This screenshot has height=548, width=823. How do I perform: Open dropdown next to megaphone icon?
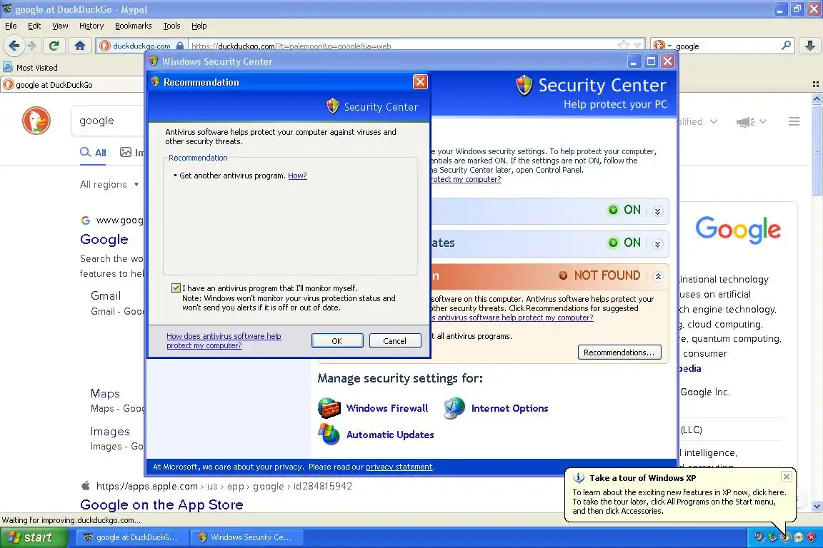tap(763, 122)
